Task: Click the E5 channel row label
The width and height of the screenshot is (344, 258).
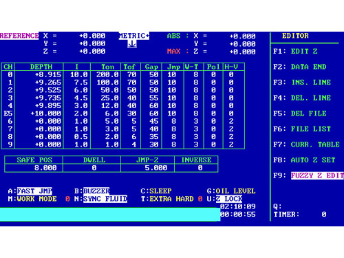Action: point(8,114)
